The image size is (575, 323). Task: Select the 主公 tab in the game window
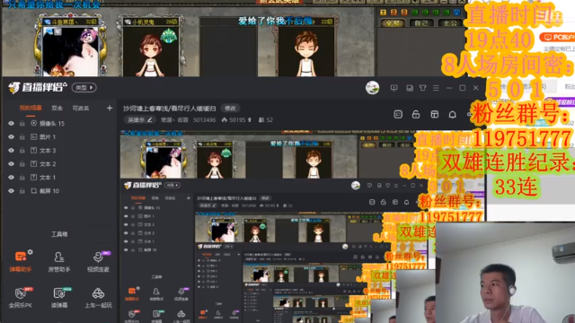(450, 23)
